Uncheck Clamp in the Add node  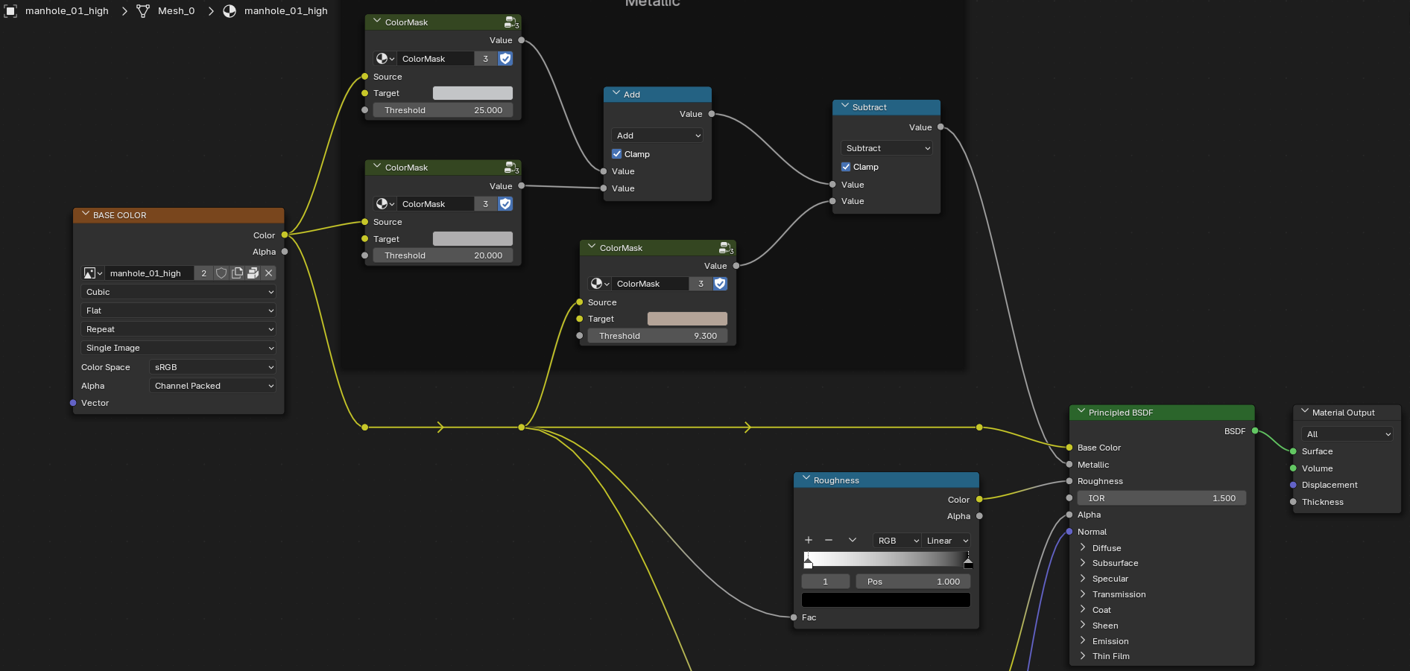617,154
